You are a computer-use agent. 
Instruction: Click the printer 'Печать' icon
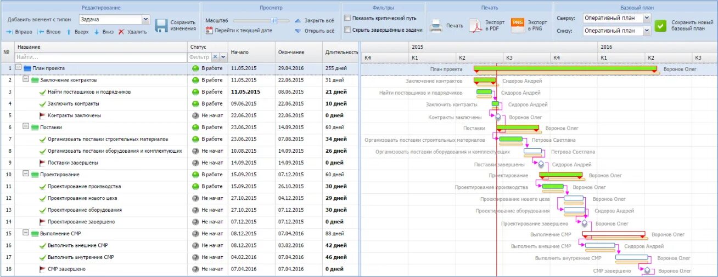tap(435, 26)
